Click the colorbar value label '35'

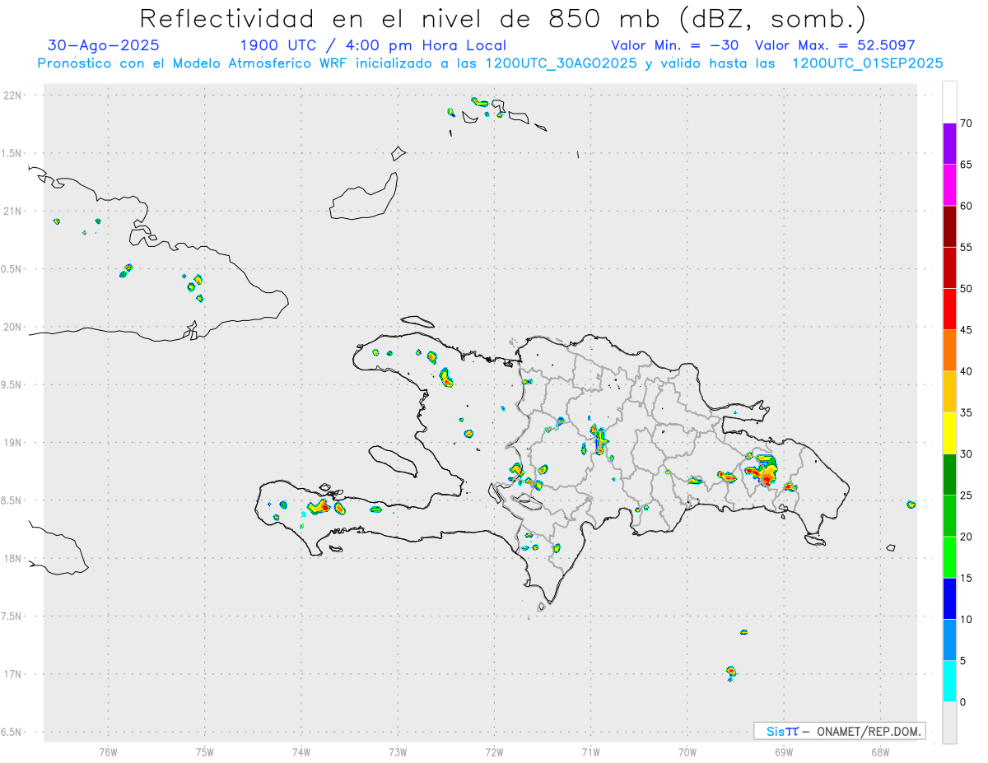[x=966, y=412]
